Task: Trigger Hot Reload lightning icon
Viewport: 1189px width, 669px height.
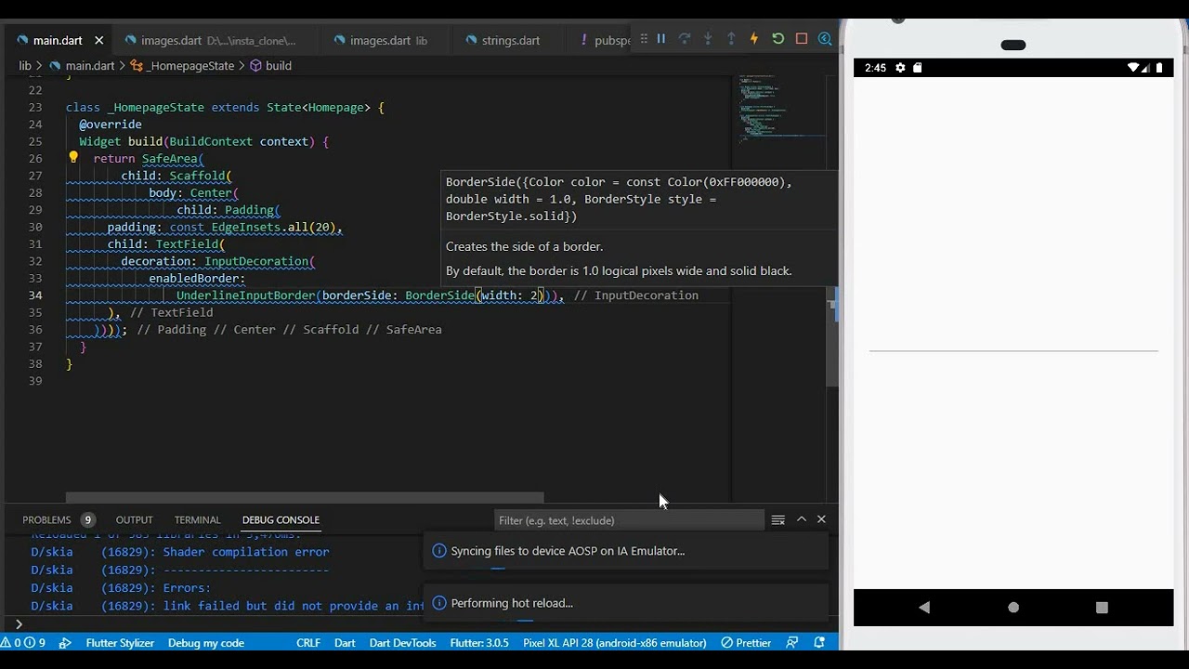Action: click(754, 39)
